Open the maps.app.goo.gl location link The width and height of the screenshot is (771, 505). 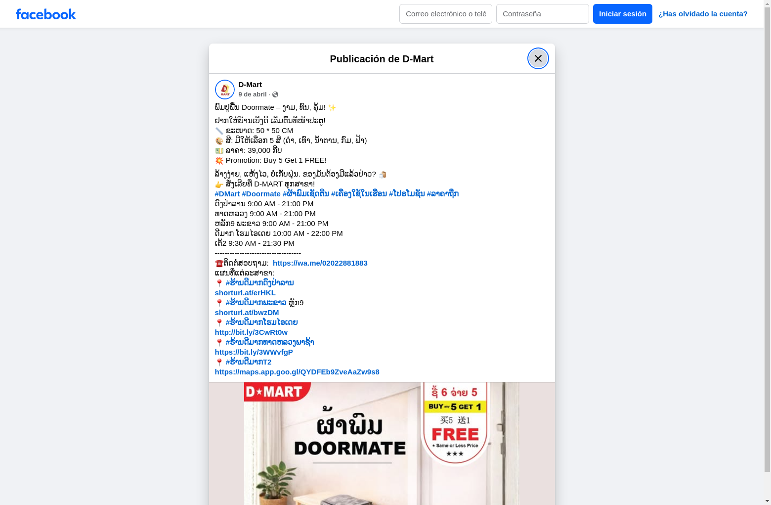[x=297, y=372]
